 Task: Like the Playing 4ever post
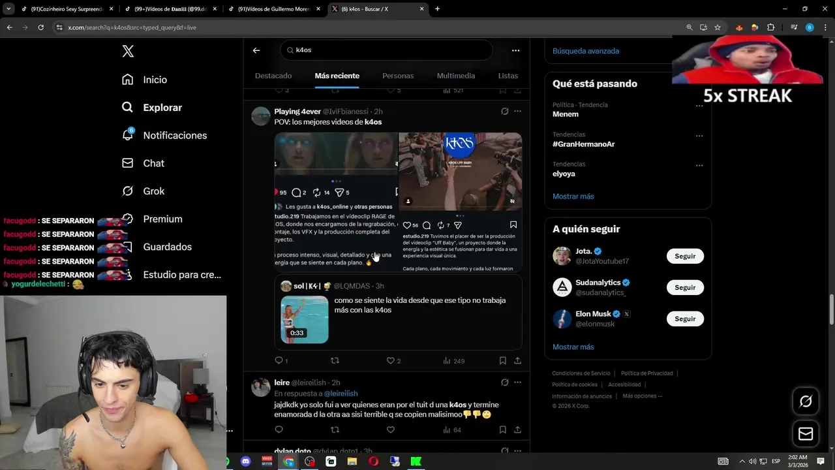click(x=391, y=360)
